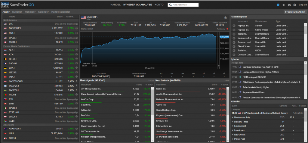This screenshot has height=143, width=308.
Task: Click the star beside Prices Paid
Action: click(233, 139)
